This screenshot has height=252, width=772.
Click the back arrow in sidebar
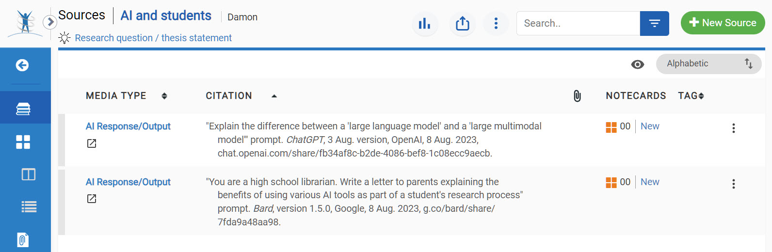(22, 65)
